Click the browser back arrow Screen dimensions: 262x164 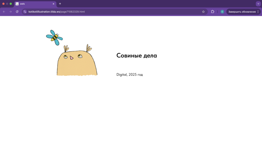(x=4, y=12)
